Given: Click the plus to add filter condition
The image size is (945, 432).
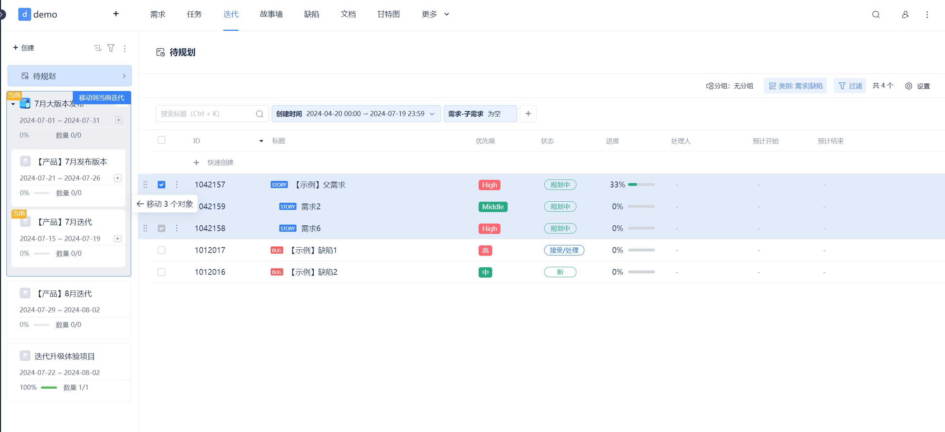Looking at the screenshot, I should [528, 114].
